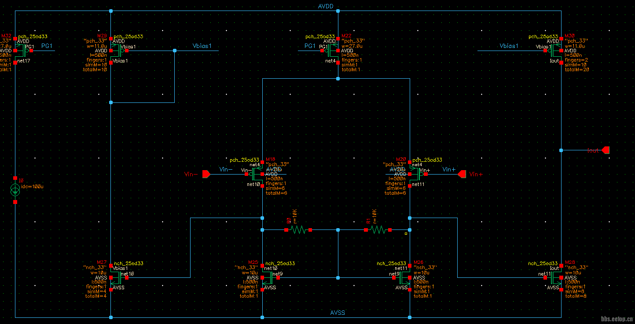Click the idc=100u parameter text
The image size is (635, 324).
[32, 186]
